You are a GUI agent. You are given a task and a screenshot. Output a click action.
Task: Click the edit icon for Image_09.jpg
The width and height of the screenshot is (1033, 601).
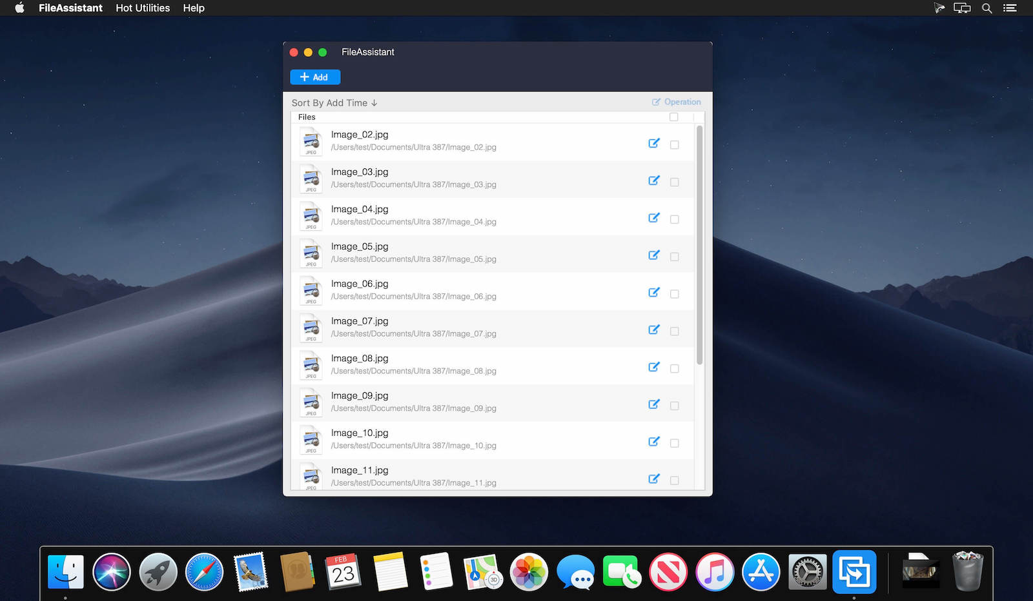click(x=654, y=404)
